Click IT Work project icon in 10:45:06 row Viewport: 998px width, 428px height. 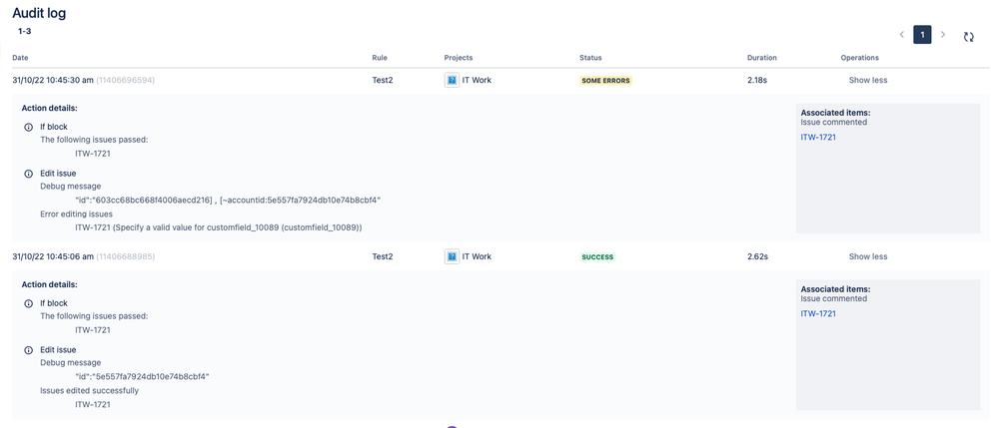click(452, 257)
